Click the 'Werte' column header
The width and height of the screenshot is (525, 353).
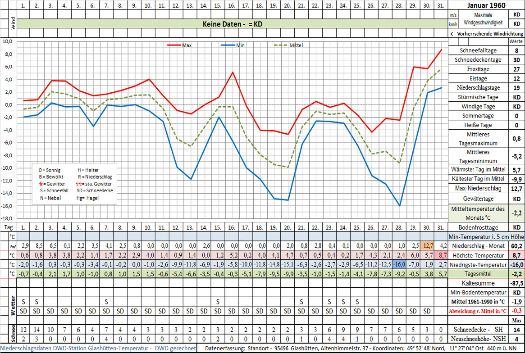516,41
